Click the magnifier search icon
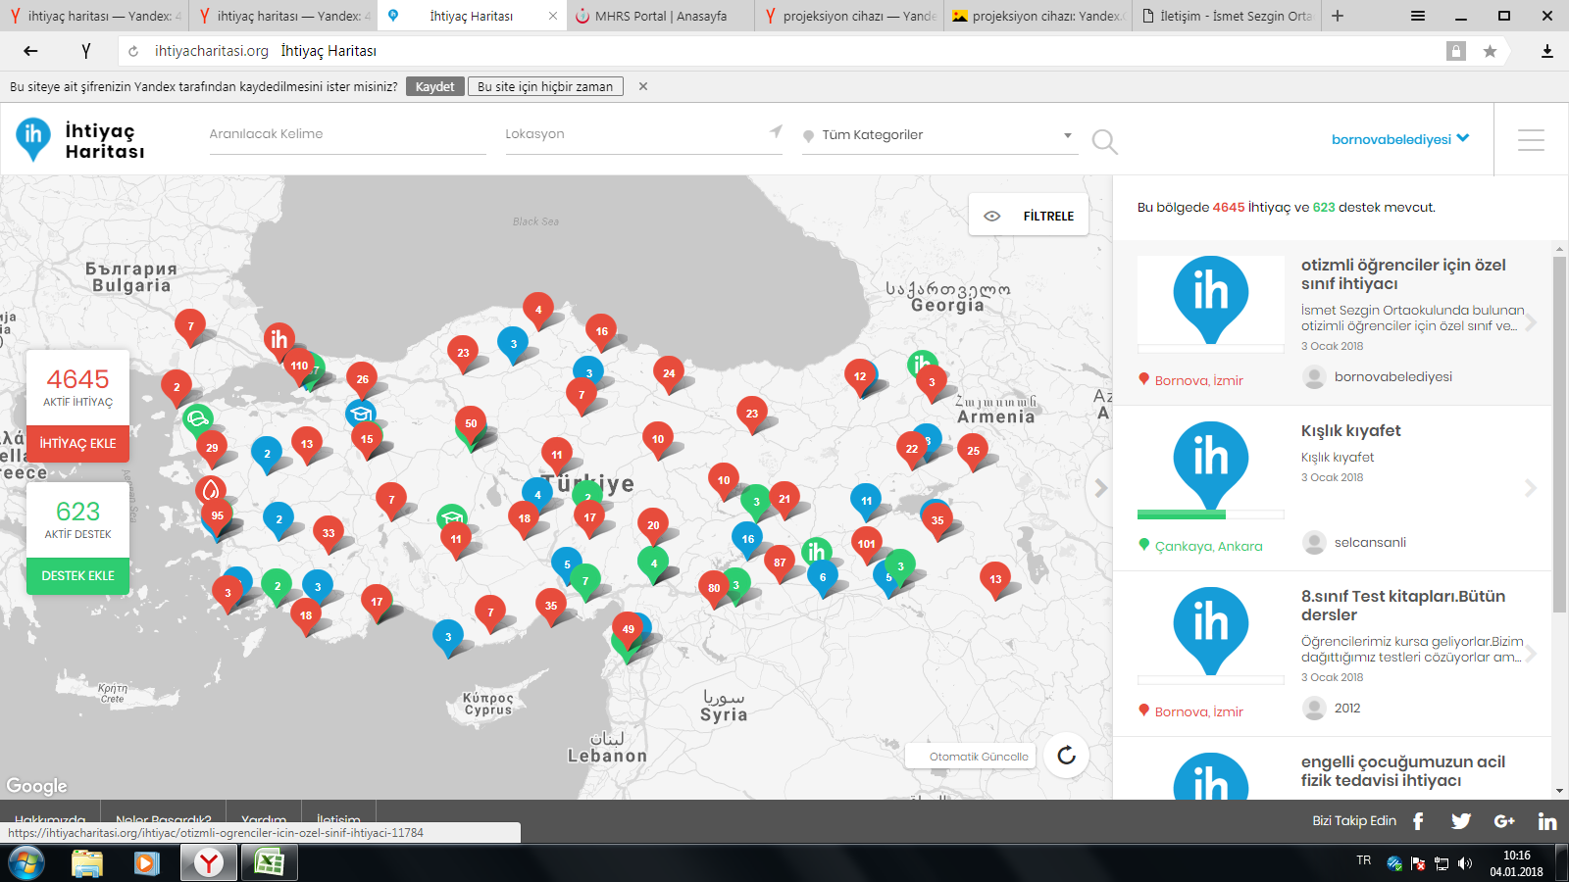 1104,142
